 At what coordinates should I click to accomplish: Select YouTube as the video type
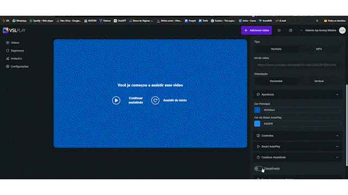(x=276, y=49)
